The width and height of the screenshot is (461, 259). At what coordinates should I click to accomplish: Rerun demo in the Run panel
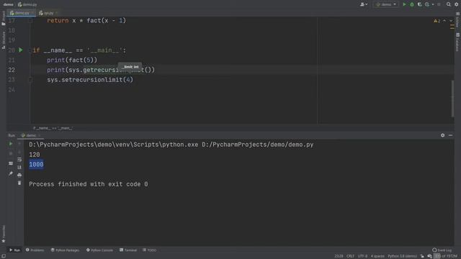coord(11,144)
